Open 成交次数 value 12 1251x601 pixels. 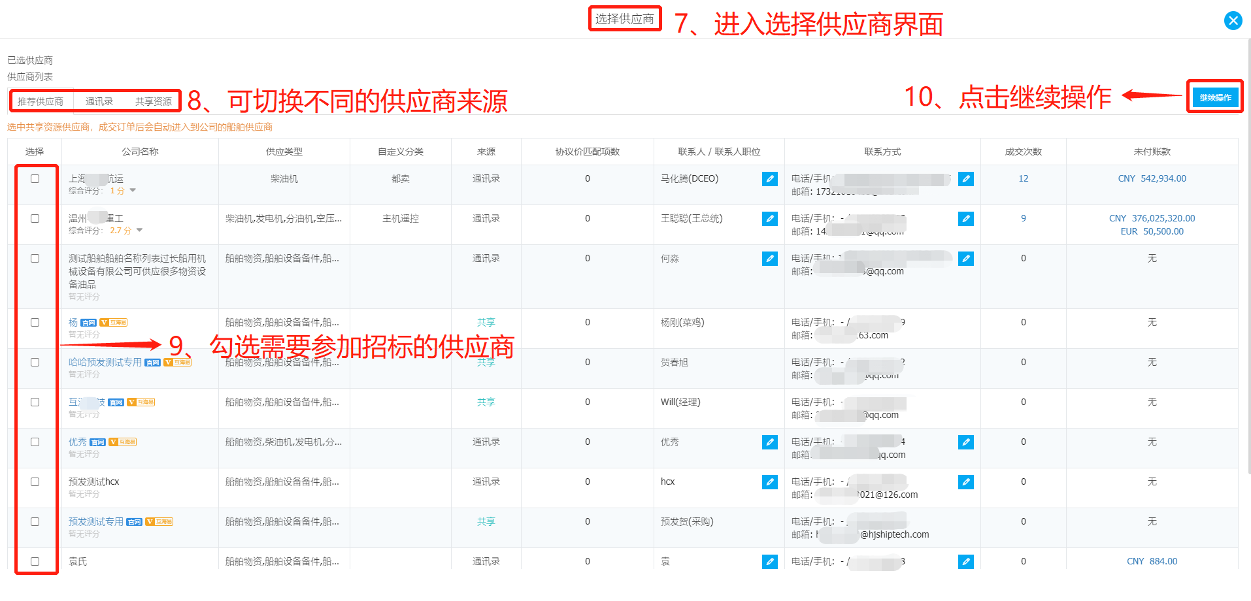tap(1023, 179)
